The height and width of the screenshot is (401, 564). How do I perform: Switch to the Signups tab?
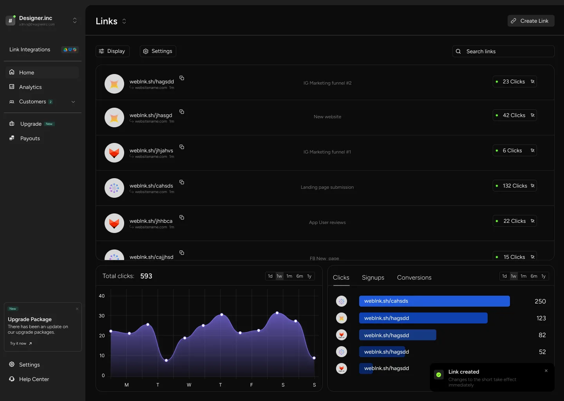point(373,277)
